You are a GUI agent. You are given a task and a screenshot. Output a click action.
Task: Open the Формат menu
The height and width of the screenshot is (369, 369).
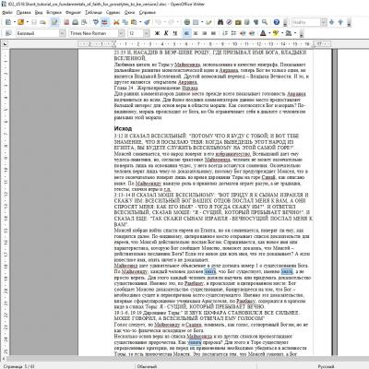click(73, 13)
